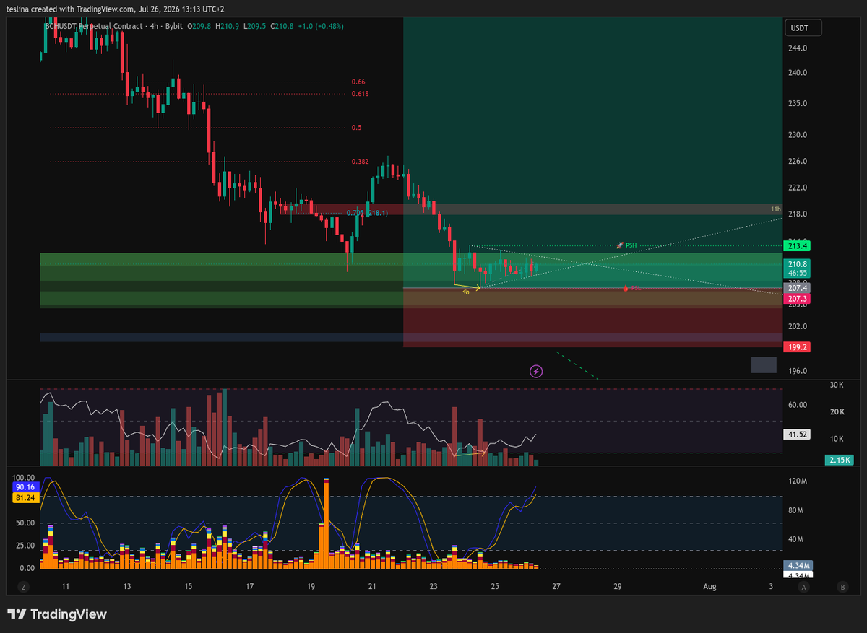867x633 pixels.
Task: Click the 4.34M value label
Action: pyautogui.click(x=798, y=565)
